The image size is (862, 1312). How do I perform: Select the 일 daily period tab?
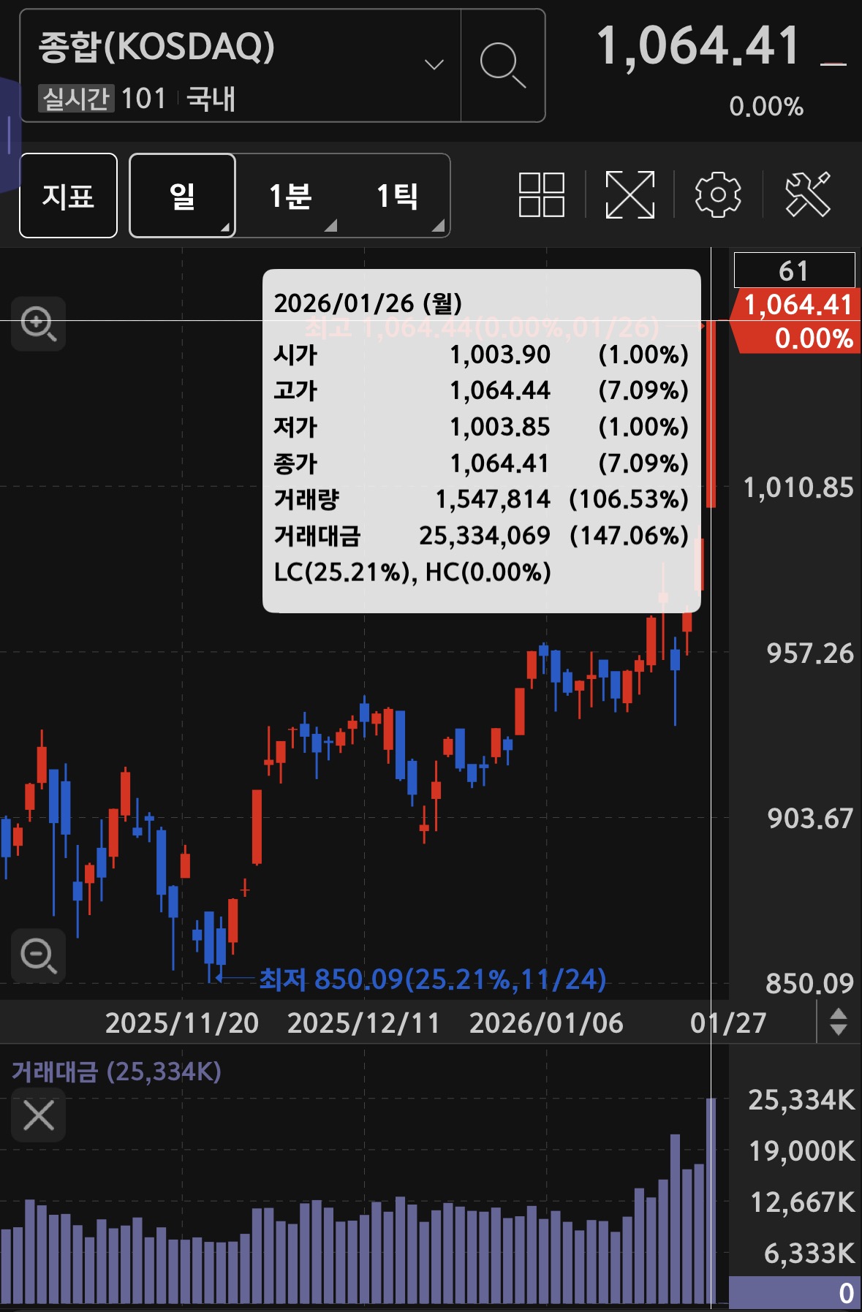tap(182, 195)
